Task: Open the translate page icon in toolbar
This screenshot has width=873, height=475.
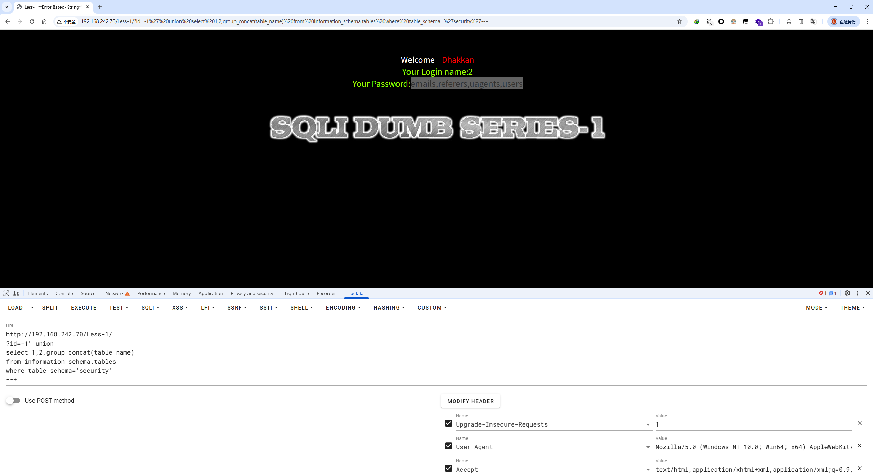Action: pyautogui.click(x=814, y=21)
